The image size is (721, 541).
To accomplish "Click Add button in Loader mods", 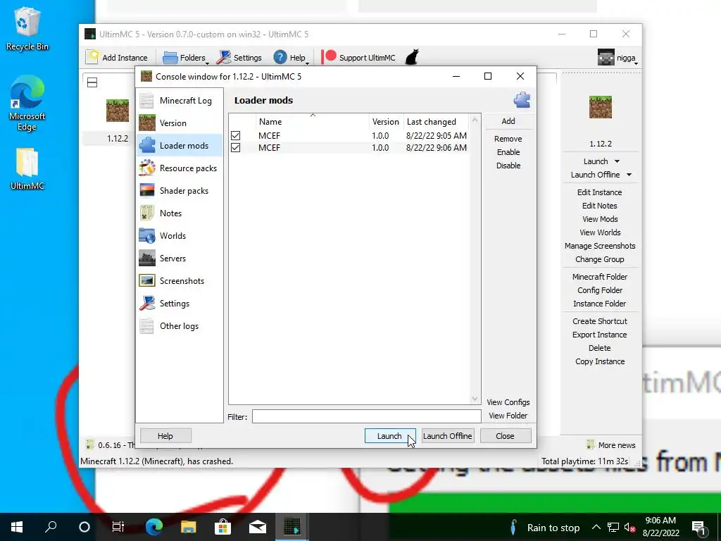I will tap(508, 121).
